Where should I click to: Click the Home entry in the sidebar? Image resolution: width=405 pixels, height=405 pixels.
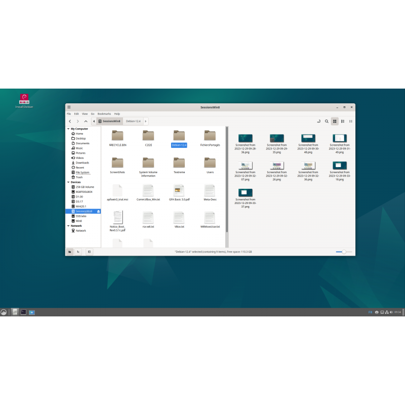click(x=79, y=134)
